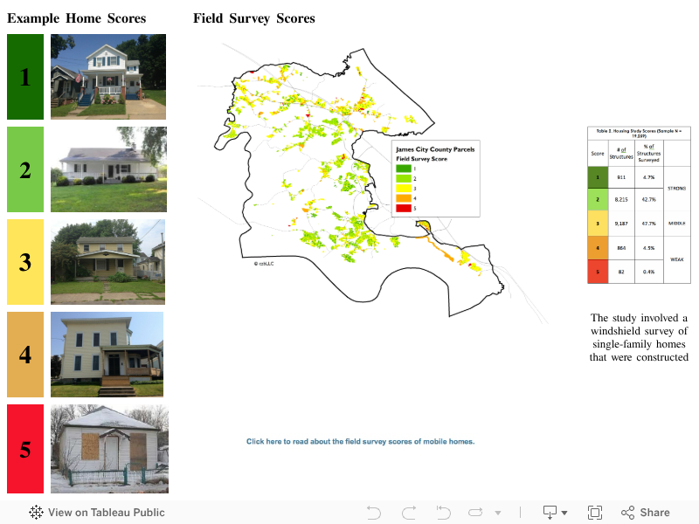Image resolution: width=699 pixels, height=524 pixels.
Task: Click the Redo arrow in the toolbar
Action: click(408, 513)
